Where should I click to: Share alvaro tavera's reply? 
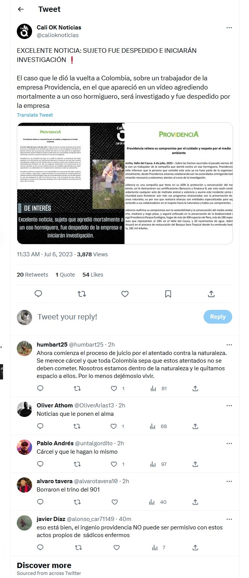[x=195, y=502]
